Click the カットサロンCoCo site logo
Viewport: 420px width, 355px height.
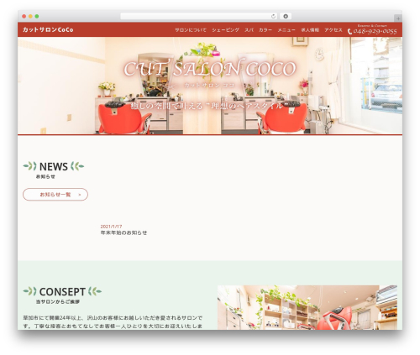tap(48, 29)
